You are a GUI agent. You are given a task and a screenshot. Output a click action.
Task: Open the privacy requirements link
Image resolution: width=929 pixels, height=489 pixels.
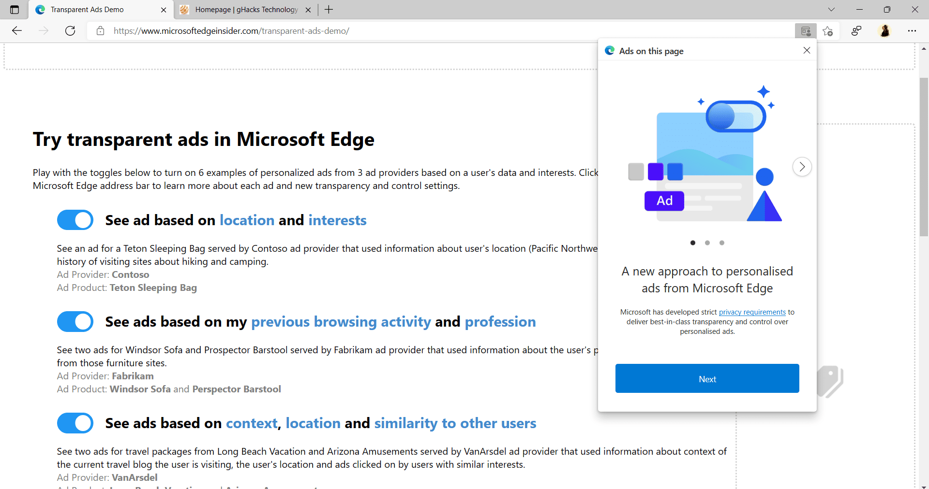(x=752, y=312)
